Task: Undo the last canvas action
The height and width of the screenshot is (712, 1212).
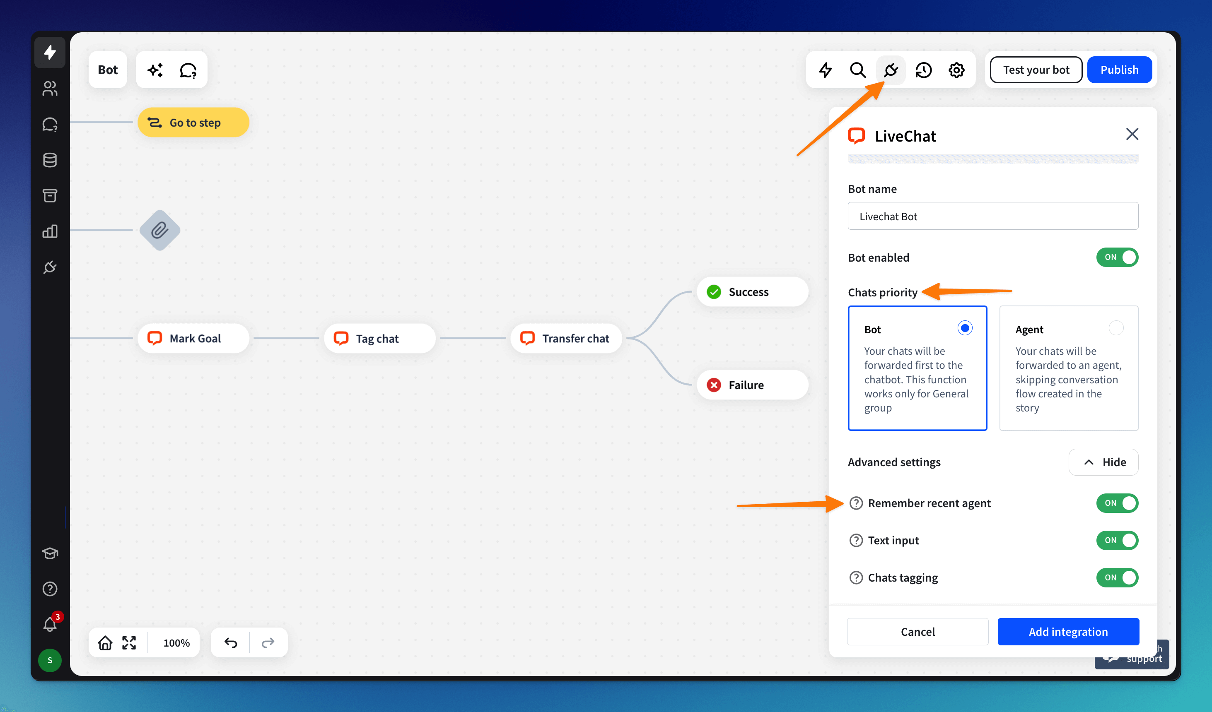Action: (x=231, y=643)
